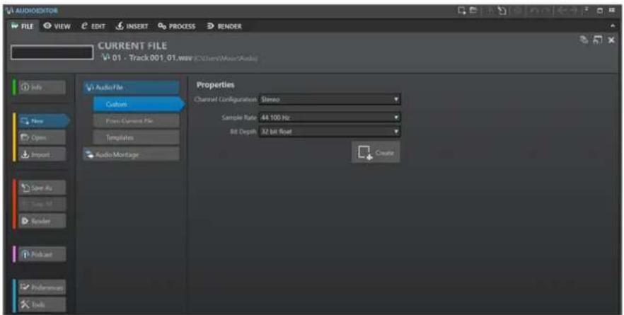This screenshot has height=315, width=624.
Task: Select Open in the sidebar
Action: (41, 137)
